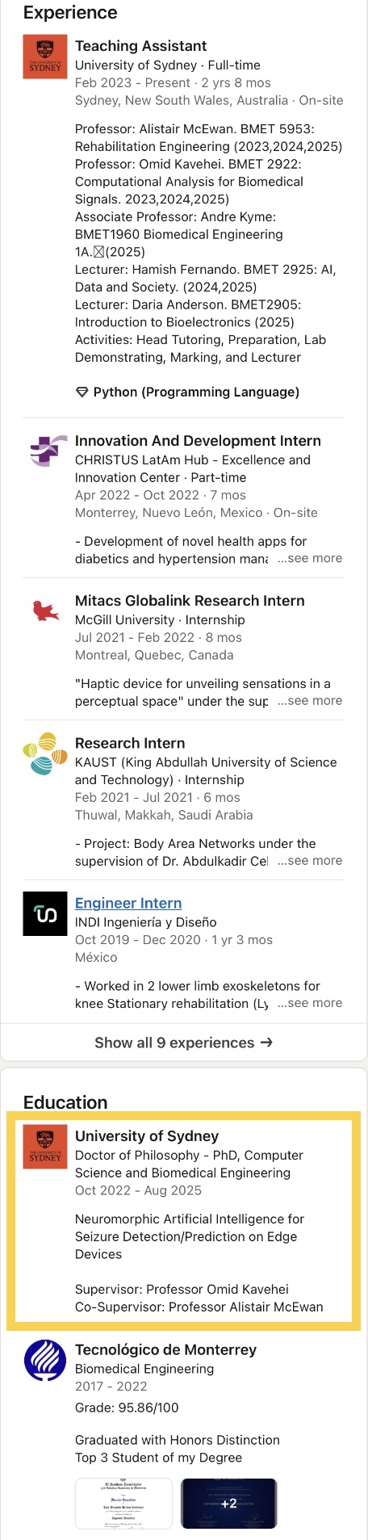
Task: Expand 'see more' for KAUST Research Intern
Action: [x=310, y=861]
